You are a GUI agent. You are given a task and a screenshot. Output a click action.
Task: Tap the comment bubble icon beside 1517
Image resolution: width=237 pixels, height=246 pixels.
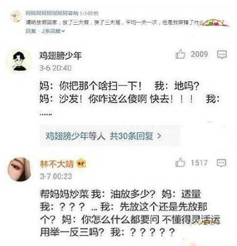(x=221, y=163)
